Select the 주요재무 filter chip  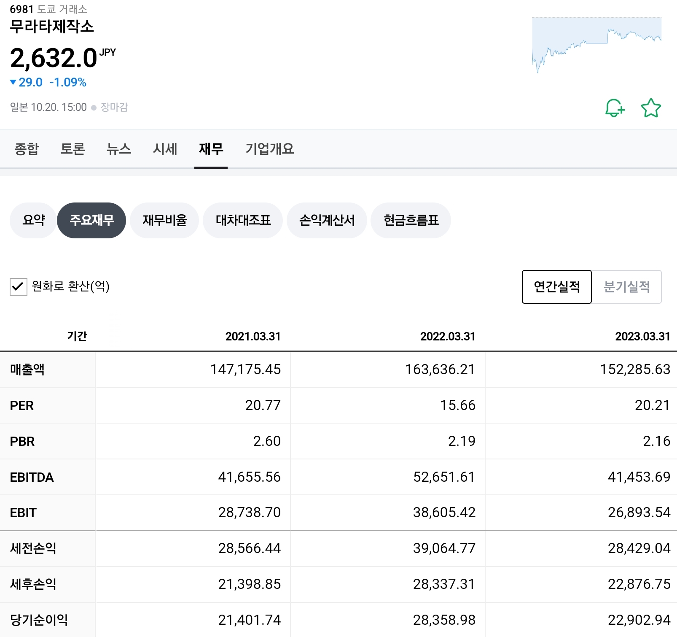point(91,220)
